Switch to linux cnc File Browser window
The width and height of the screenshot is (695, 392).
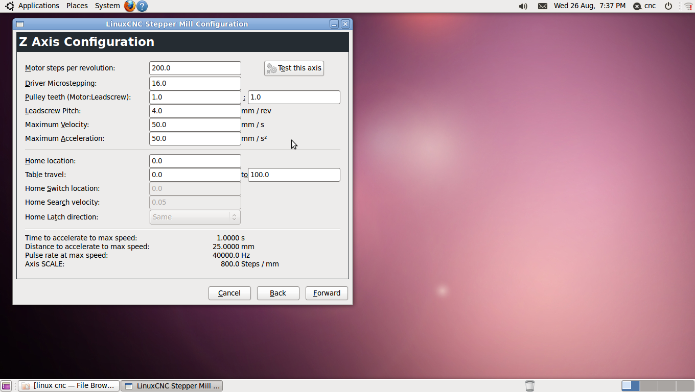pyautogui.click(x=69, y=386)
